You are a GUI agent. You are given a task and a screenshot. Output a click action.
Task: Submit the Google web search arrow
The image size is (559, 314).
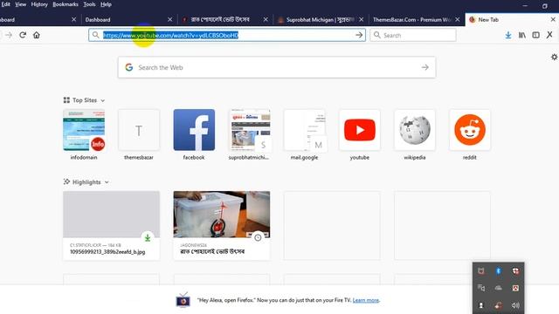coord(425,67)
